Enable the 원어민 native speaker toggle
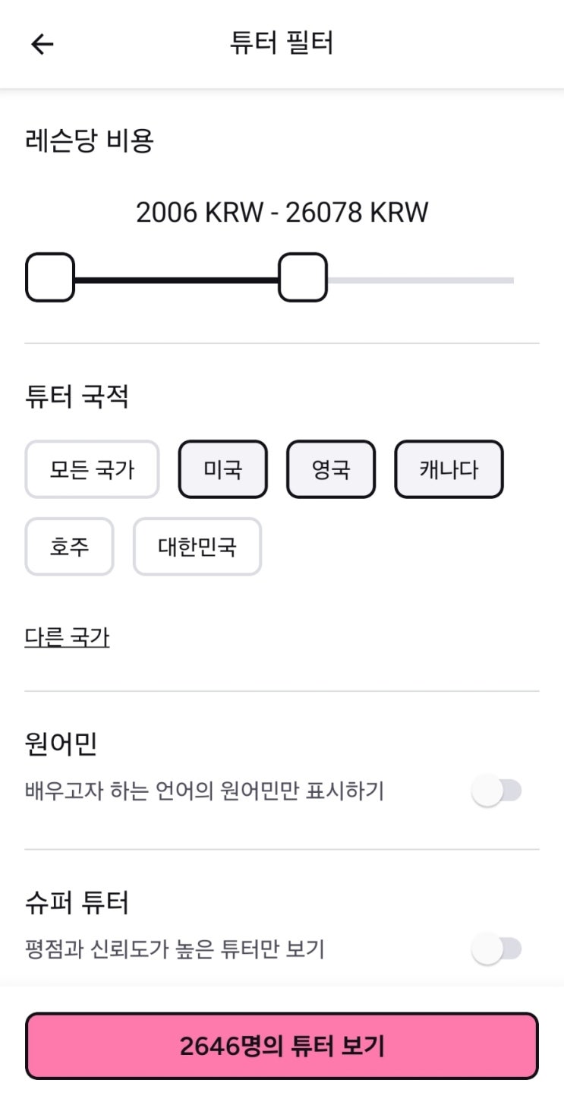Viewport: 564px width, 1105px height. (496, 791)
